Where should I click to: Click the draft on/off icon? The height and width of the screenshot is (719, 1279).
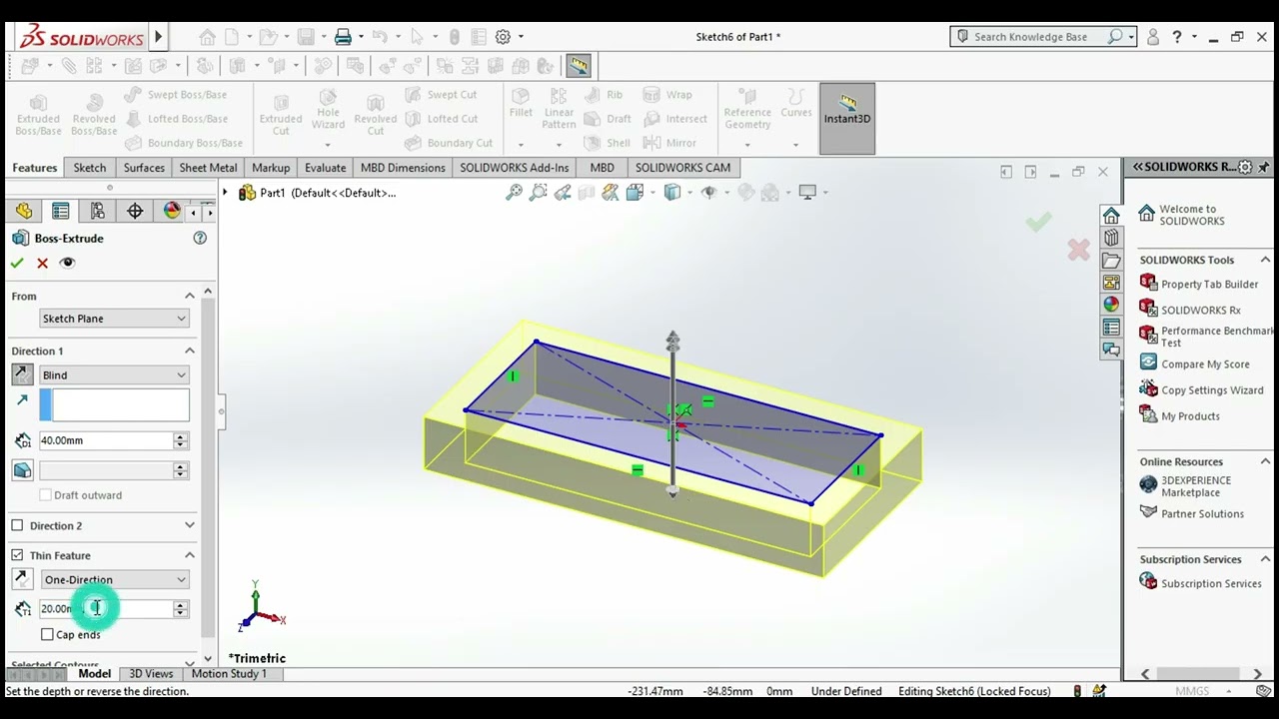(x=22, y=470)
